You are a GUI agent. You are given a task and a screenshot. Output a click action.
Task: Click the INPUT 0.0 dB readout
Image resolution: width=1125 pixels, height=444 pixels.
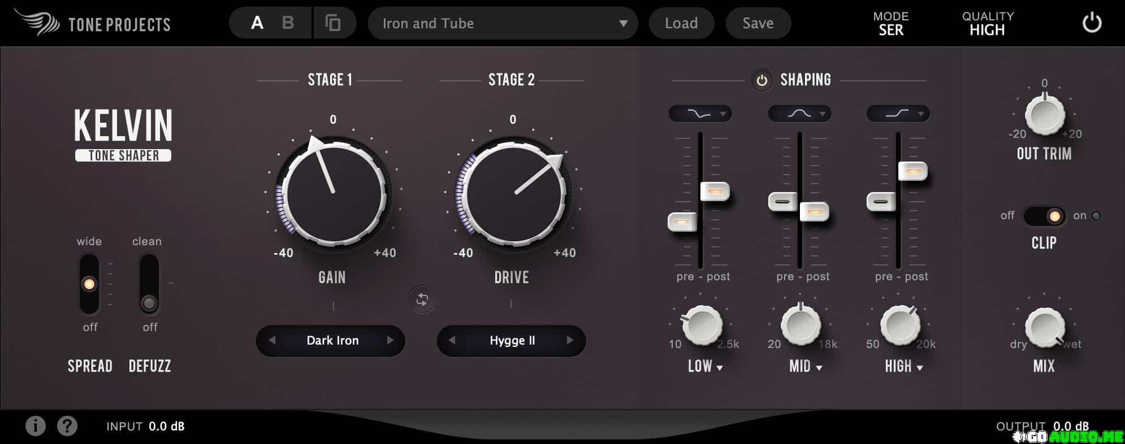[x=145, y=426]
